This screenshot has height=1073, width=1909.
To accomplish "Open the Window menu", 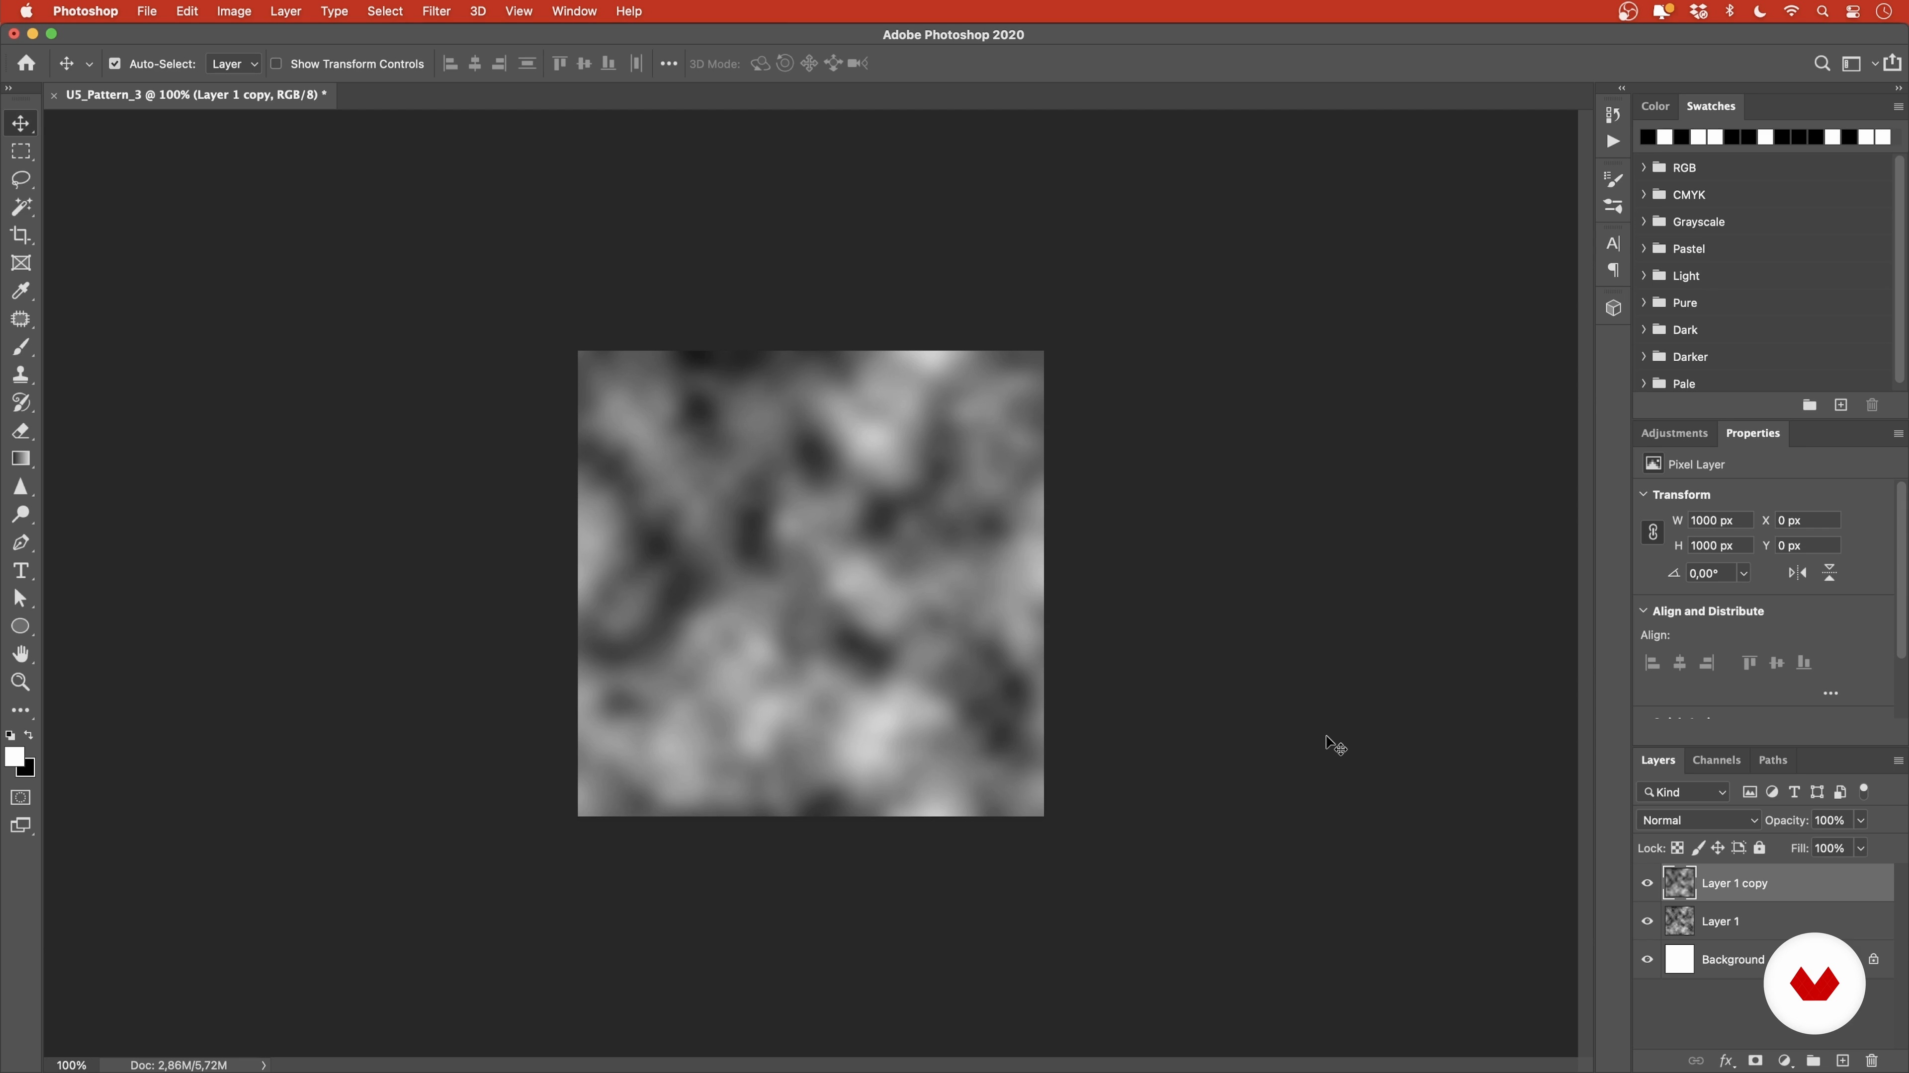I will coord(574,11).
